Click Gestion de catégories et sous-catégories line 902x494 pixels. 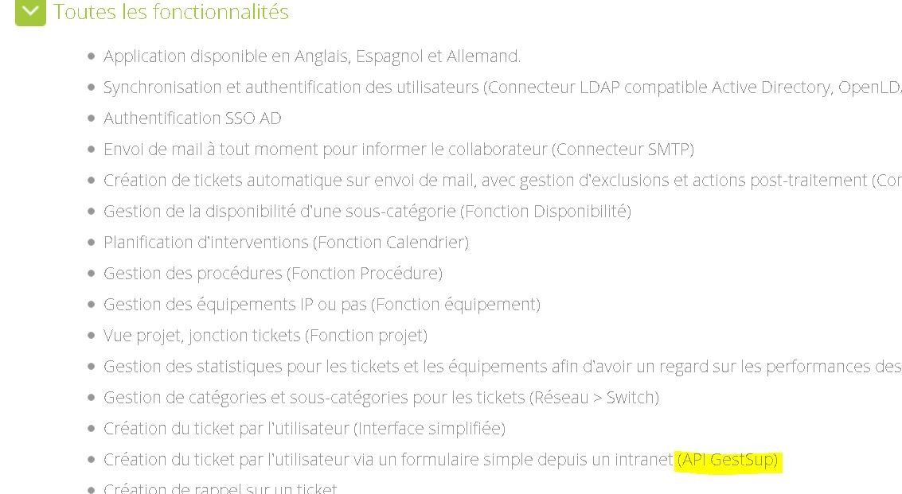point(381,398)
